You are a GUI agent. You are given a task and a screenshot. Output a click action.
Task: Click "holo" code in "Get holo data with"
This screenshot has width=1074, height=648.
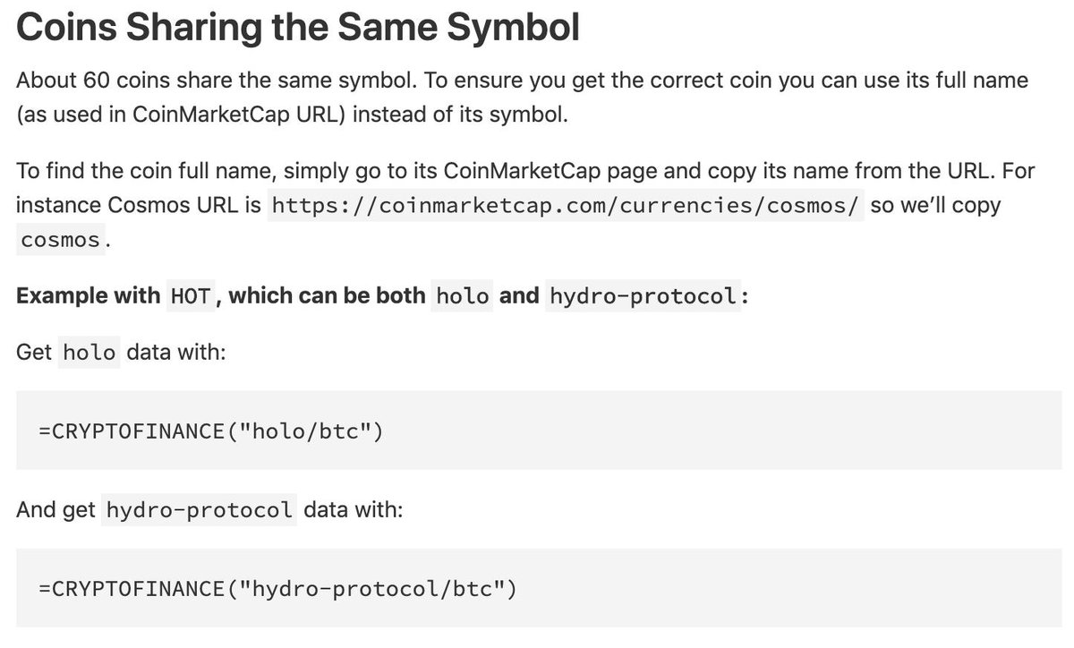coord(89,352)
